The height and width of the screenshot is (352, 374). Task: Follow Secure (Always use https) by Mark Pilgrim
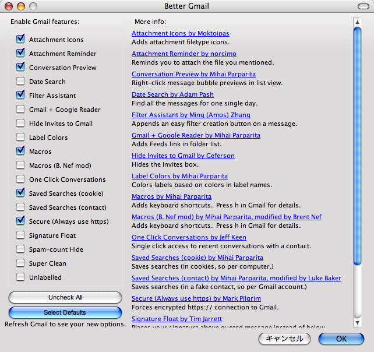pos(196,298)
